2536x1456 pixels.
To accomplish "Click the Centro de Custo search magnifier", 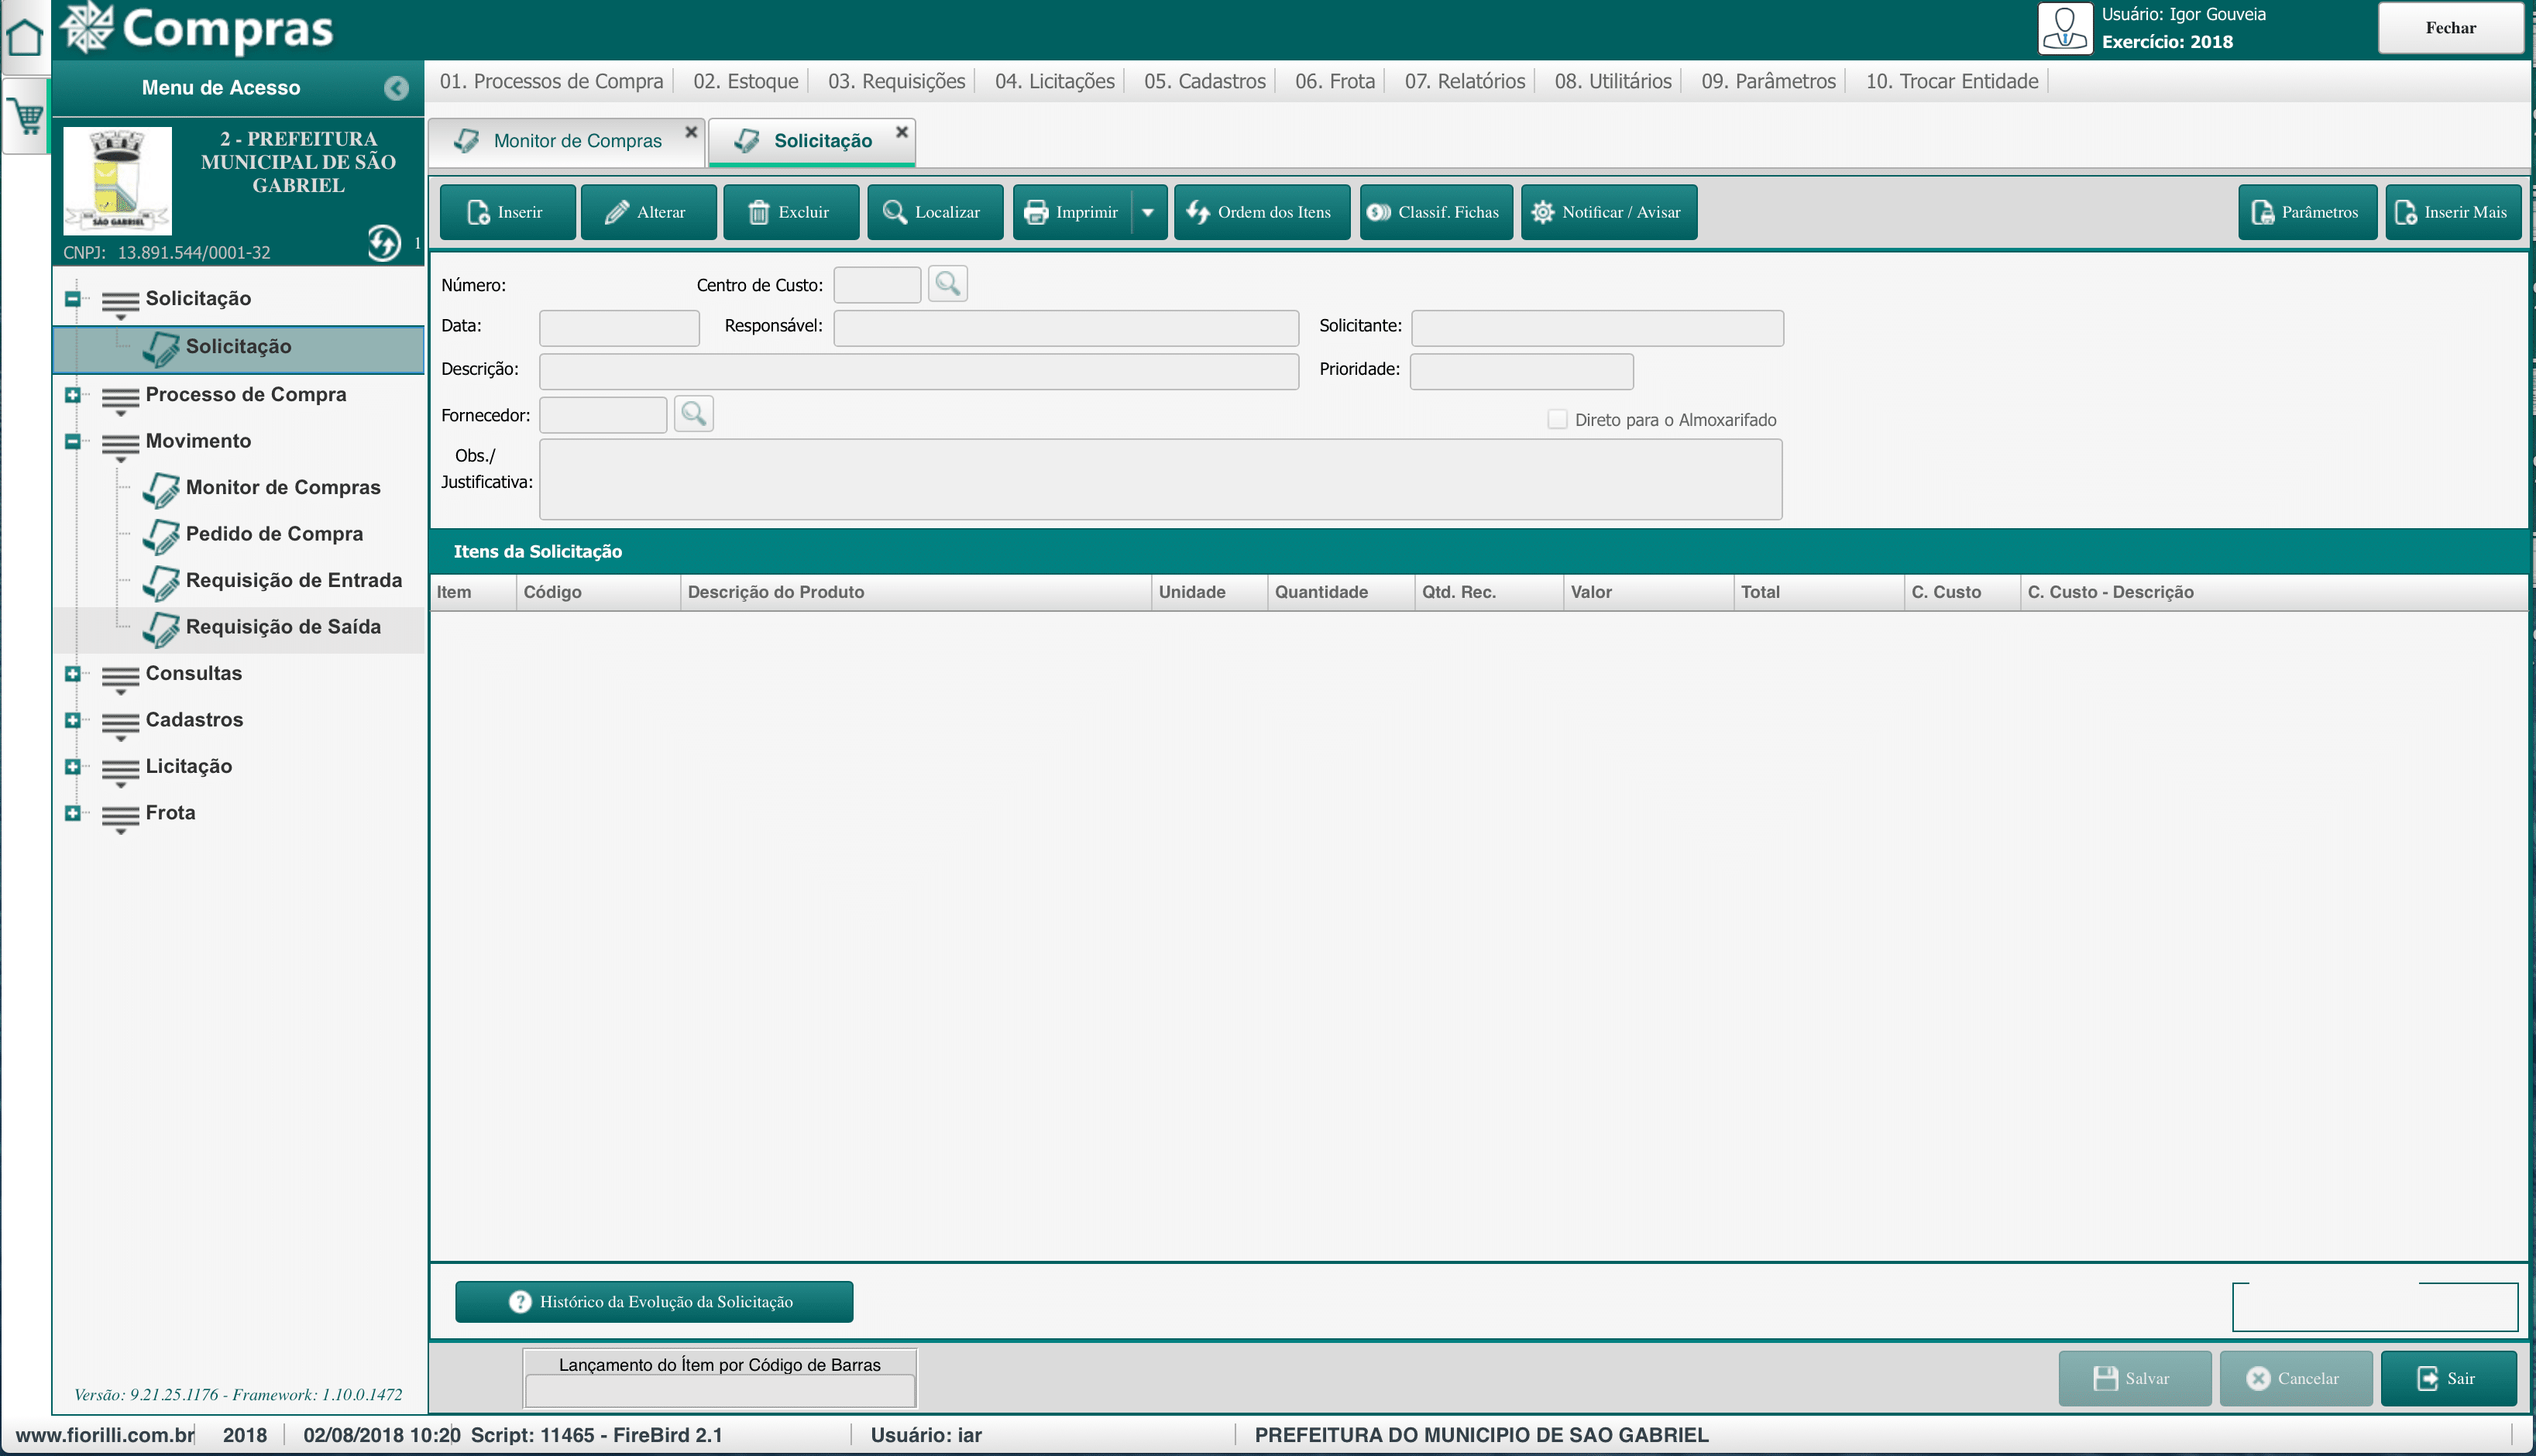I will [947, 285].
